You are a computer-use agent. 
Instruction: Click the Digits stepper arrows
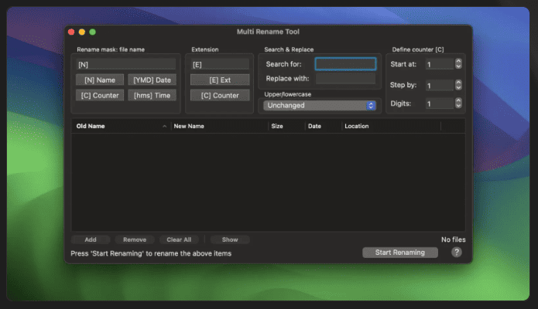[458, 103]
